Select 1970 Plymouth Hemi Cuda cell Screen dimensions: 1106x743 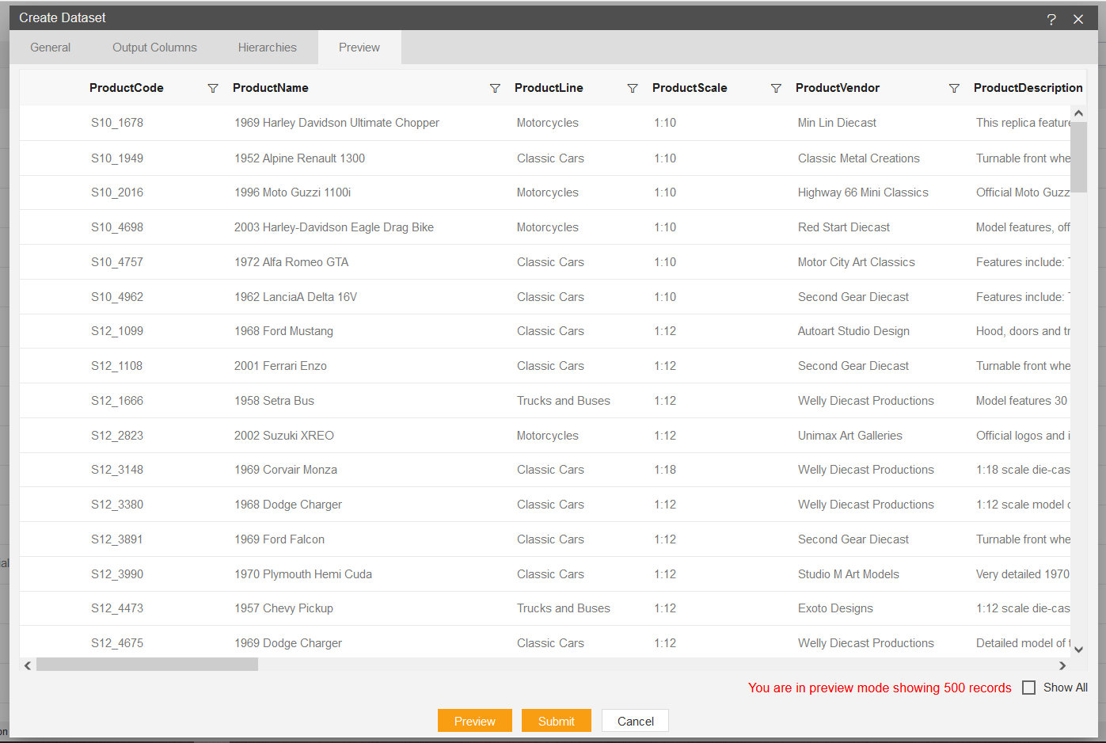[x=303, y=574]
